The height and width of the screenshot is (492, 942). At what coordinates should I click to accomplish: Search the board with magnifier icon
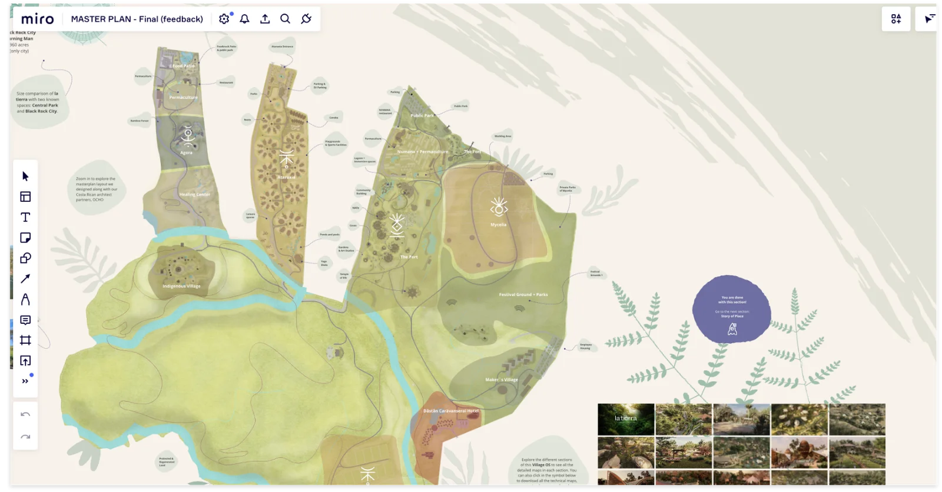point(286,19)
